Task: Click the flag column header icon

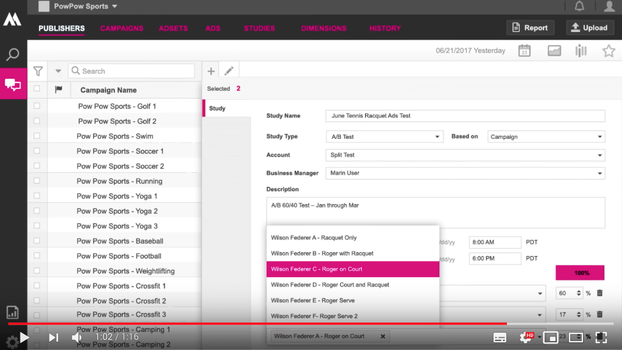Action: click(59, 89)
